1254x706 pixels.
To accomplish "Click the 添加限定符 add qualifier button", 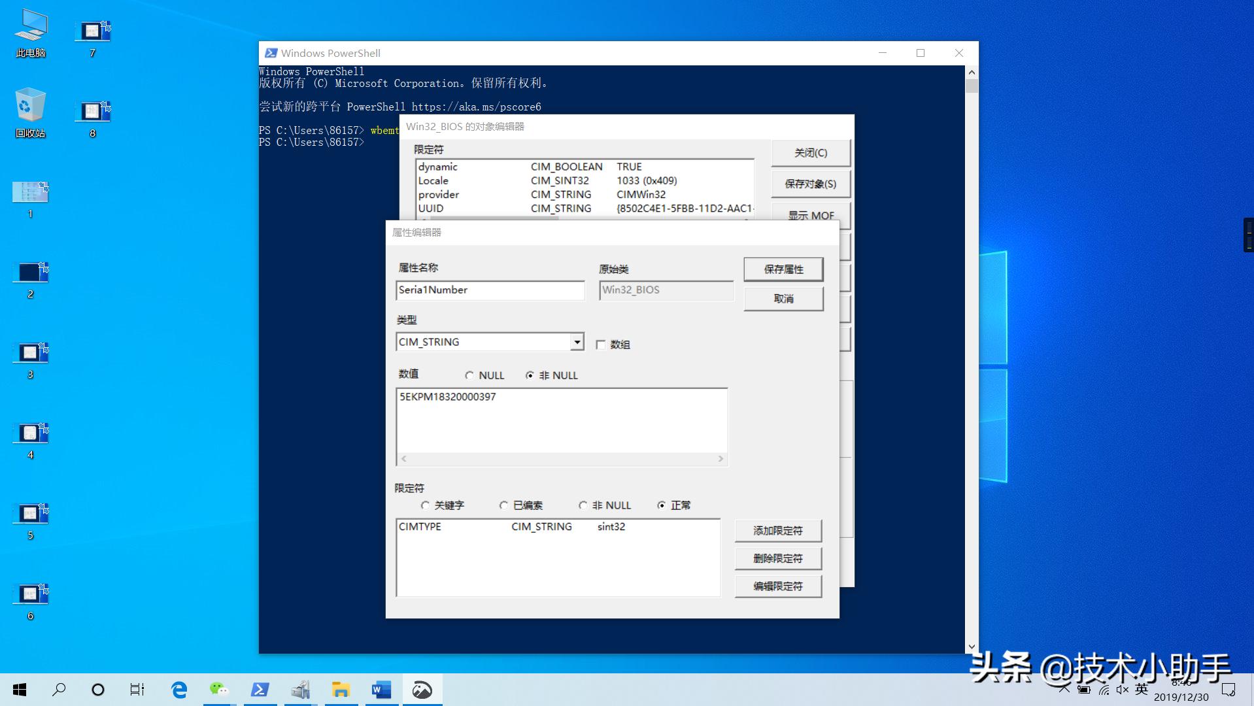I will [777, 531].
